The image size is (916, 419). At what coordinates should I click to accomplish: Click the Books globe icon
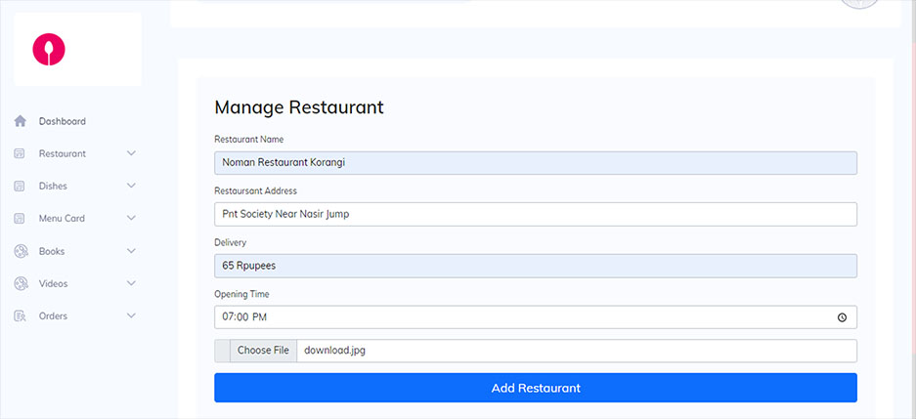click(20, 251)
